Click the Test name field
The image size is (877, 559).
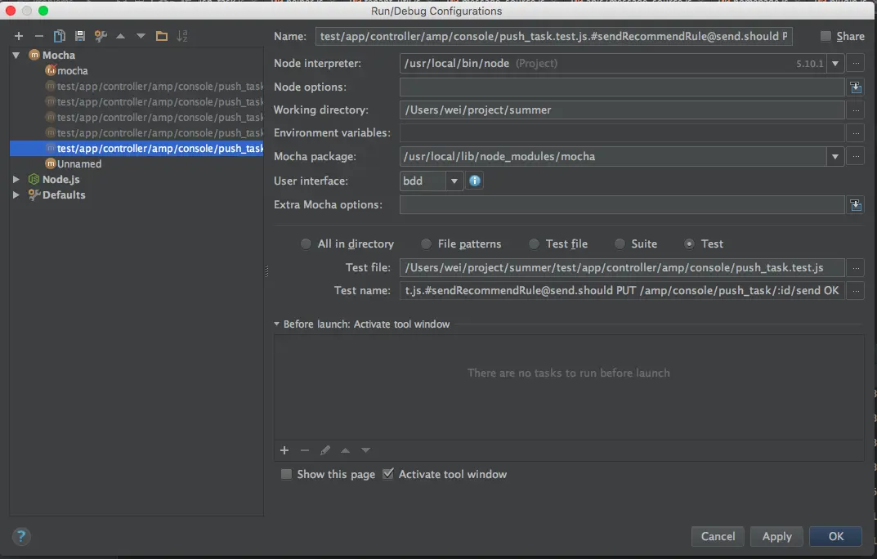click(x=622, y=291)
